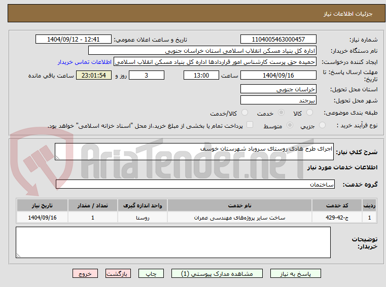This screenshot has height=287, width=386.
Task: Click the مشاهده مدارک پیوستی (1) button
Action: 217,273
